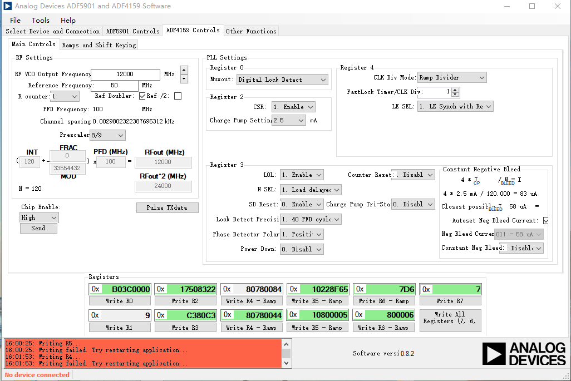Open the Charge Pump Setting dropdown
Screen dimensions: 571x381
tap(289, 121)
